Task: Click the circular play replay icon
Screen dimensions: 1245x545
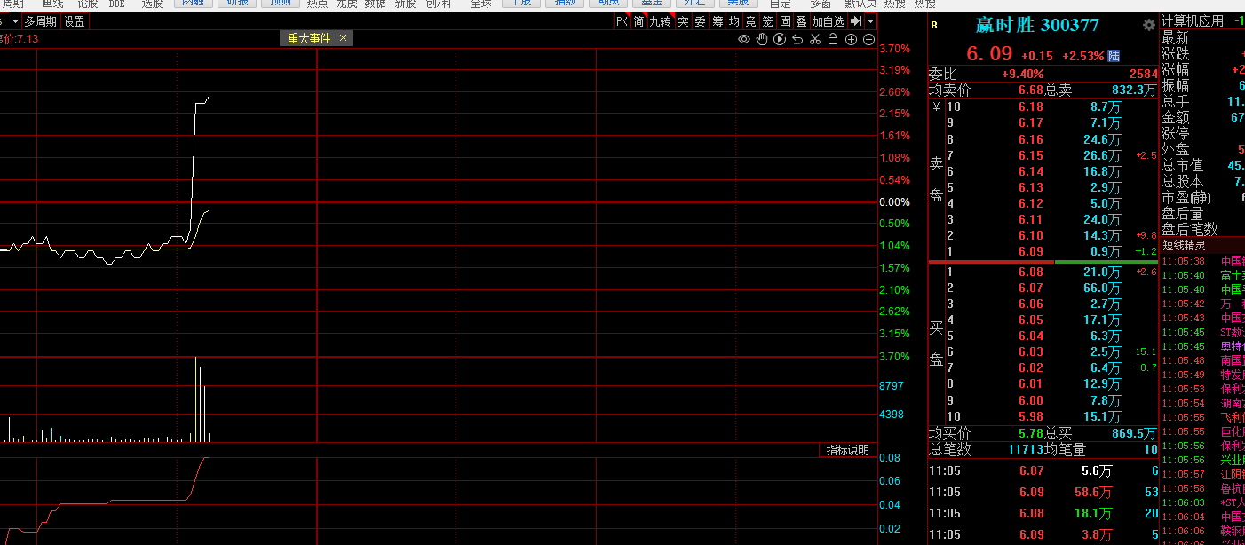Action: (x=780, y=39)
